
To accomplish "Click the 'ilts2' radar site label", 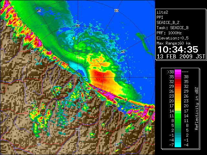I will pos(162,12).
